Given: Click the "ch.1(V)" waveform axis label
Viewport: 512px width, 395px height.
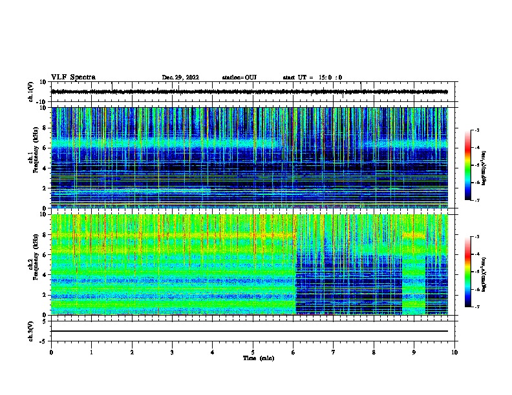Looking at the screenshot, I should (30, 92).
